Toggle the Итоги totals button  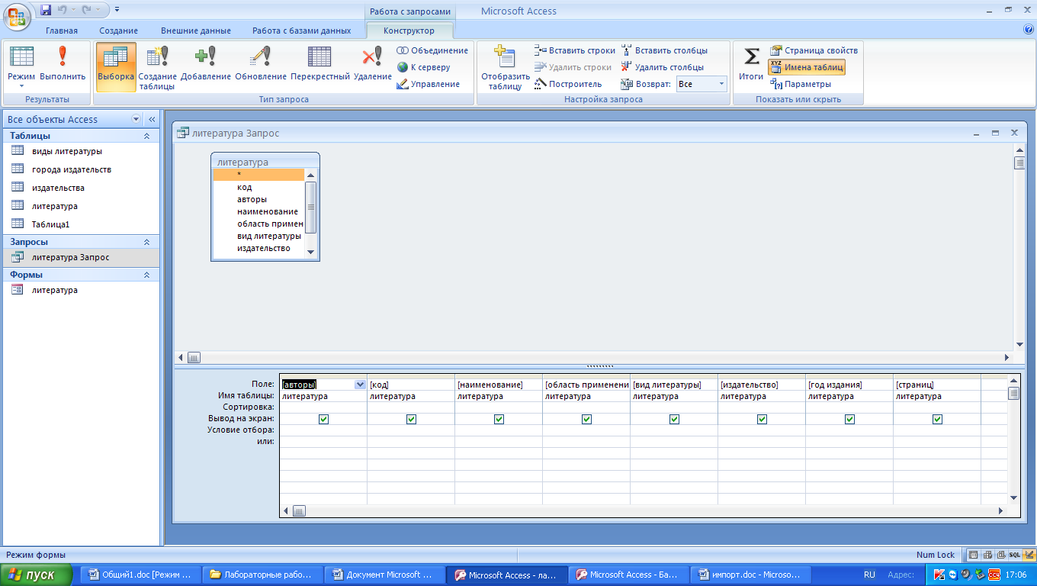pyautogui.click(x=751, y=64)
